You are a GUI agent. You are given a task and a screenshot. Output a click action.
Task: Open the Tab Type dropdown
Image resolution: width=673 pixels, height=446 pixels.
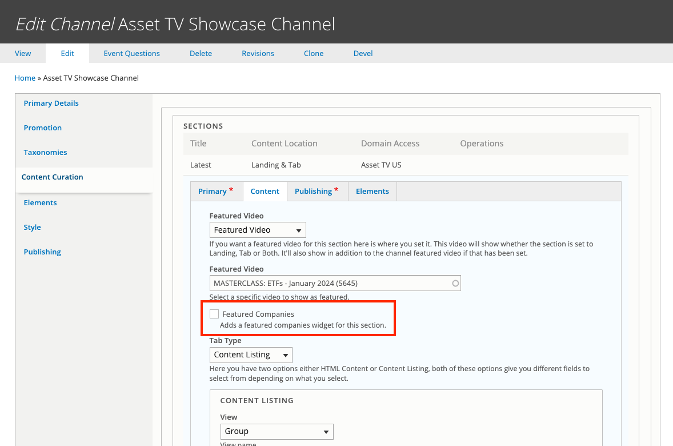coord(251,355)
